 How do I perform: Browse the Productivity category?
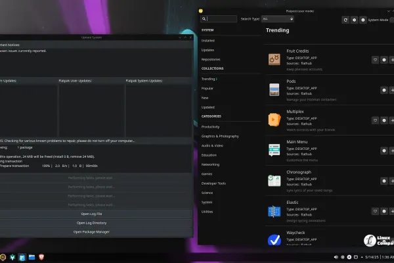pyautogui.click(x=210, y=127)
